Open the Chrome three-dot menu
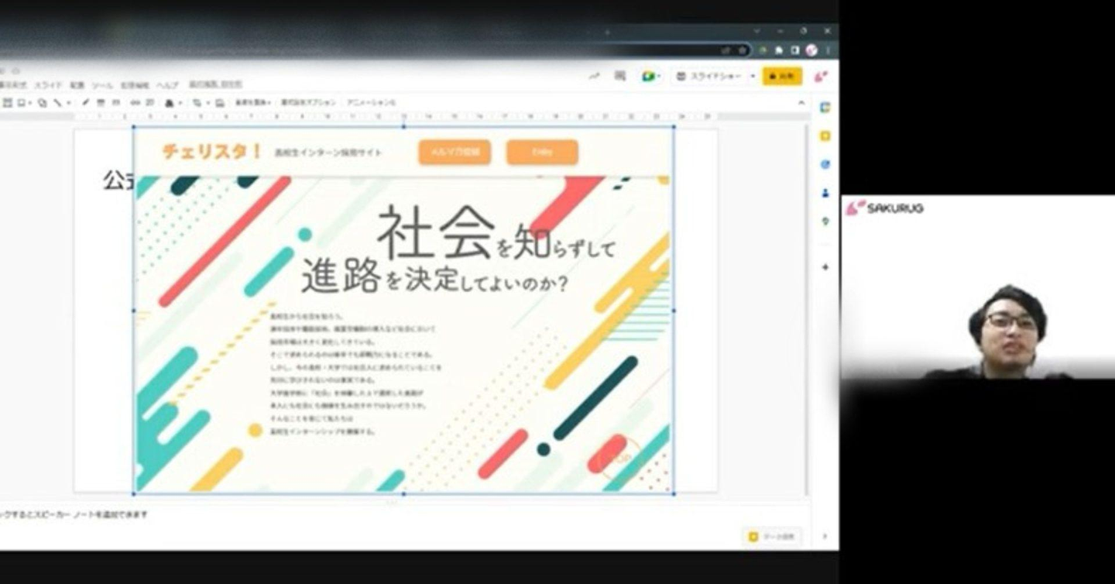The height and width of the screenshot is (584, 1115). (828, 50)
